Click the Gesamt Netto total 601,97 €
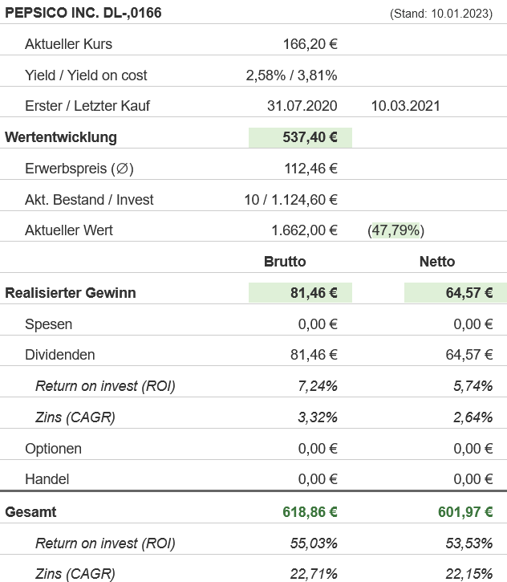 click(464, 512)
